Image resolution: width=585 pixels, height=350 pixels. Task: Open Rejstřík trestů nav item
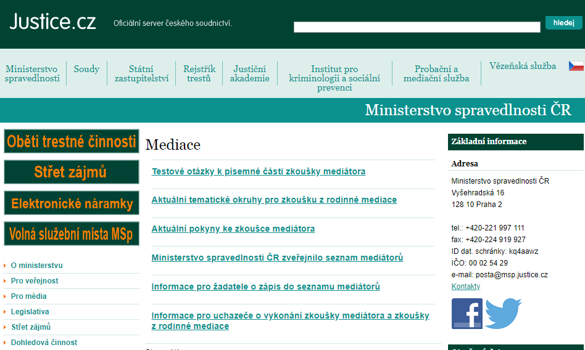pyautogui.click(x=199, y=73)
